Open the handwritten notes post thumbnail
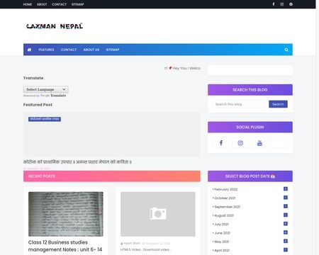The image size is (319, 255). click(66, 214)
